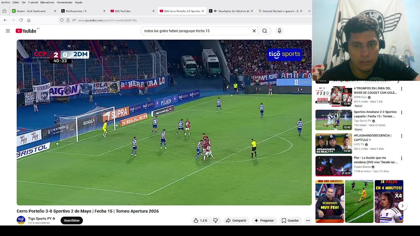Open options for 4 TRIUNFOS EN LÍNEA video
The image size is (420, 236).
pyautogui.click(x=401, y=89)
